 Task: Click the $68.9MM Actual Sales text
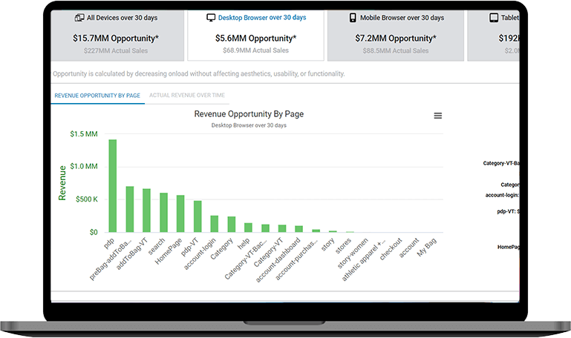[255, 50]
